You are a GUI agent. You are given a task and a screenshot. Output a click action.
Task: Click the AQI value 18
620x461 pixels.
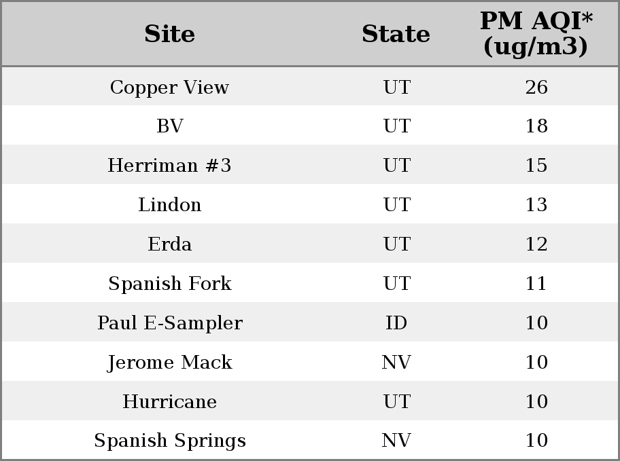click(x=536, y=126)
